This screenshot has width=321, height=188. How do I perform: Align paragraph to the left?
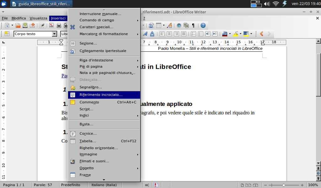click(x=162, y=34)
